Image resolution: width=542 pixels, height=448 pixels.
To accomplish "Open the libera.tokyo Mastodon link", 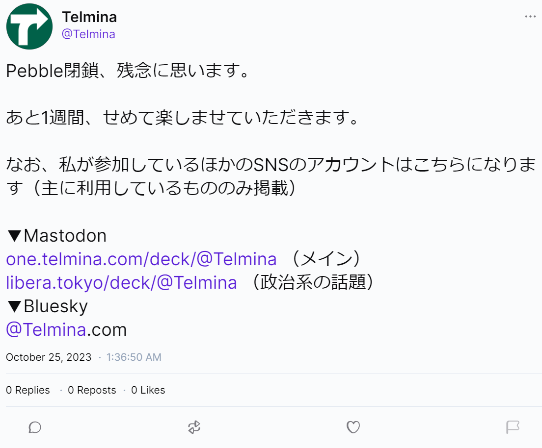I will pos(121,282).
